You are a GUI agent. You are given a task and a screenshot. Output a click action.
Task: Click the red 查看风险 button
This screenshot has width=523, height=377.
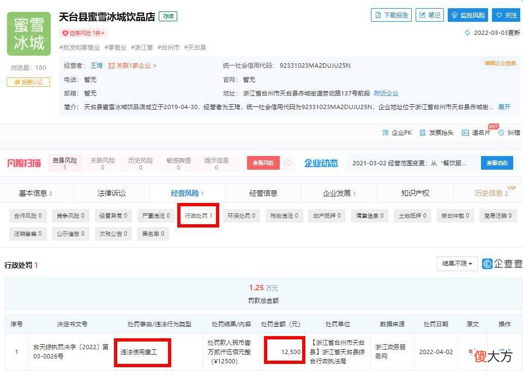pyautogui.click(x=263, y=163)
